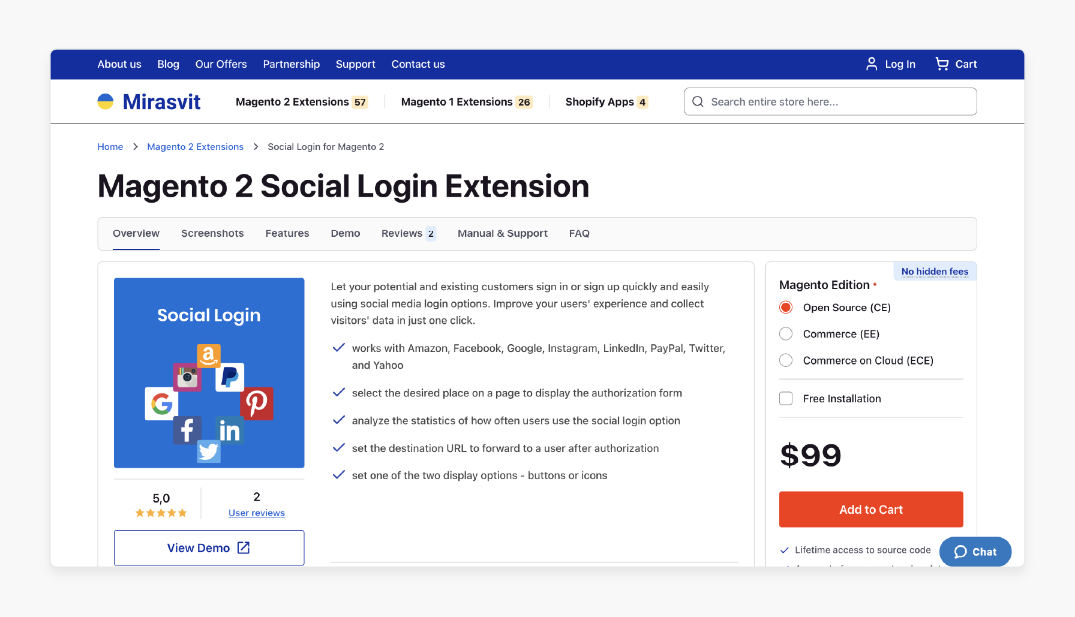Select Commerce (EE) edition

point(786,334)
